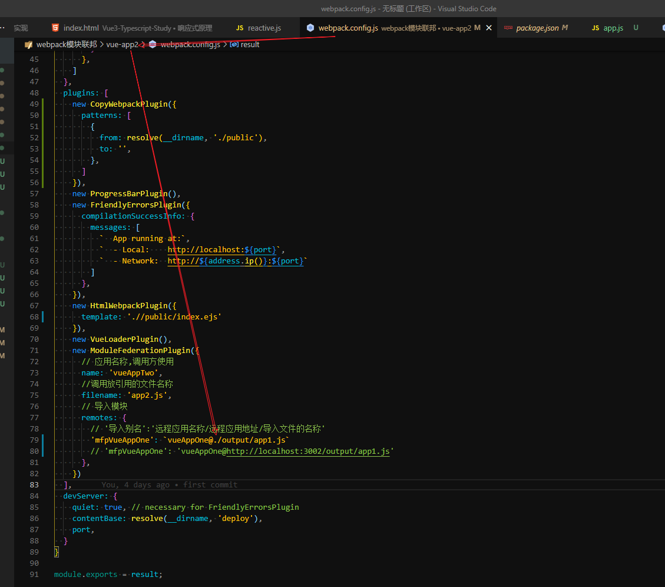Click 'mfpVueAppOne' key on line 79
The width and height of the screenshot is (665, 587).
pos(122,440)
